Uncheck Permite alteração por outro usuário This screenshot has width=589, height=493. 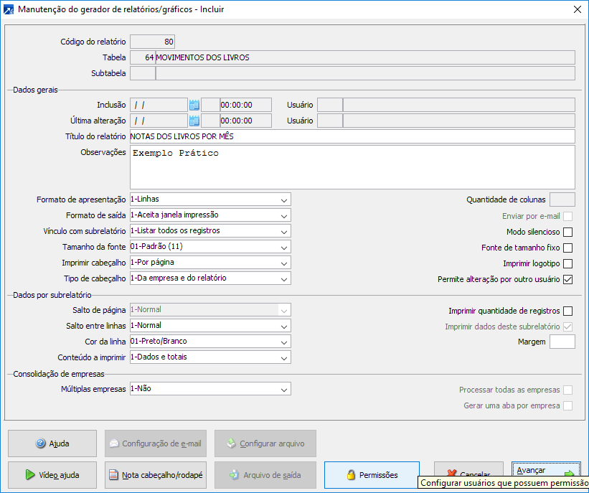pos(567,279)
